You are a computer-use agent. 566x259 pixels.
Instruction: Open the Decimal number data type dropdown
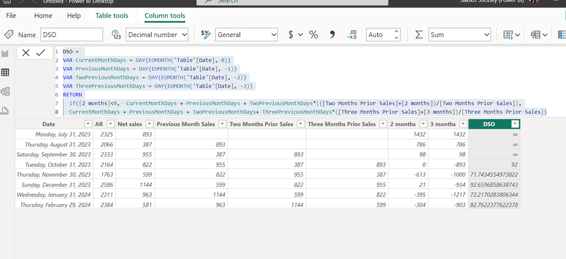pos(157,35)
